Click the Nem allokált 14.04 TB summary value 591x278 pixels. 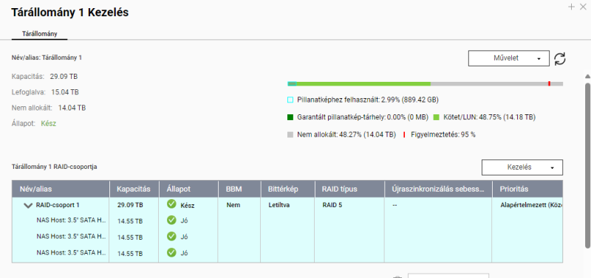[72, 108]
